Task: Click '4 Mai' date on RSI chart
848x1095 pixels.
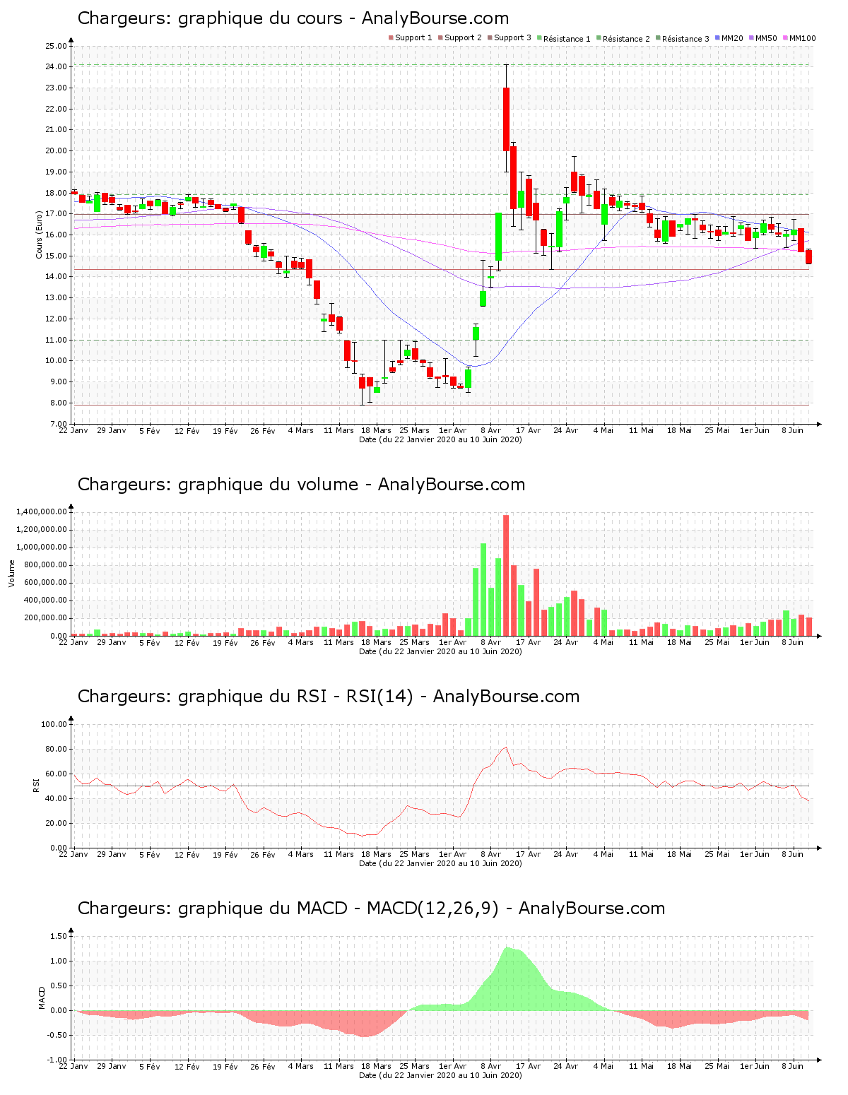Action: pos(603,854)
